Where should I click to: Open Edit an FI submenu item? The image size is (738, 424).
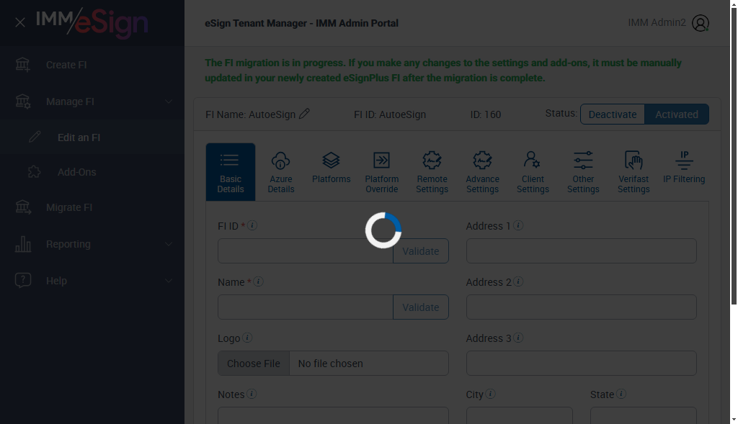pyautogui.click(x=92, y=137)
